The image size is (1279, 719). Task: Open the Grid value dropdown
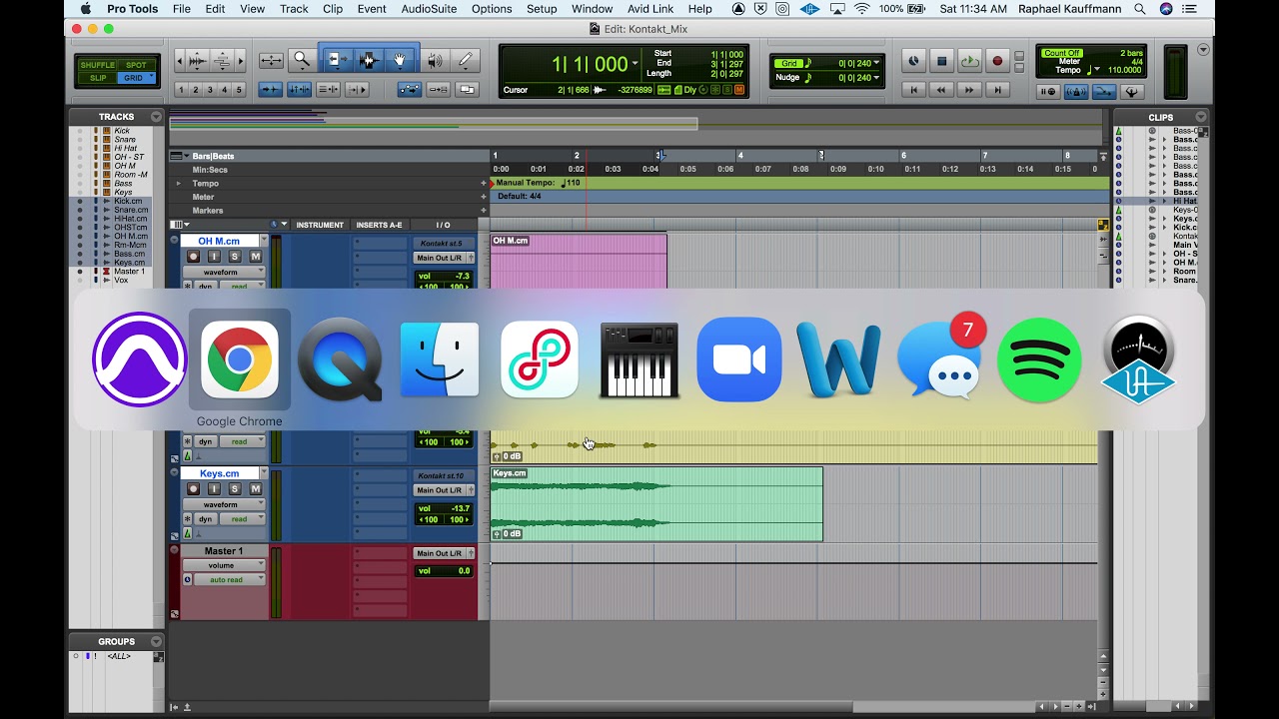(x=876, y=63)
